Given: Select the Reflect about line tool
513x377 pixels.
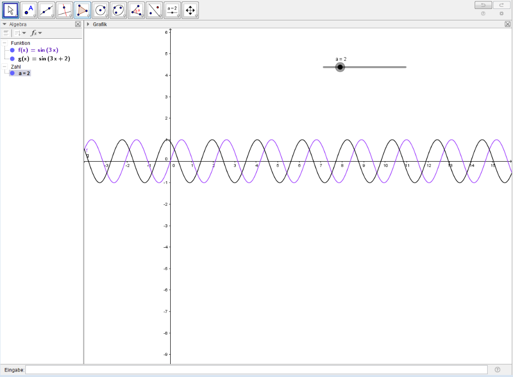Looking at the screenshot, I should [x=154, y=10].
